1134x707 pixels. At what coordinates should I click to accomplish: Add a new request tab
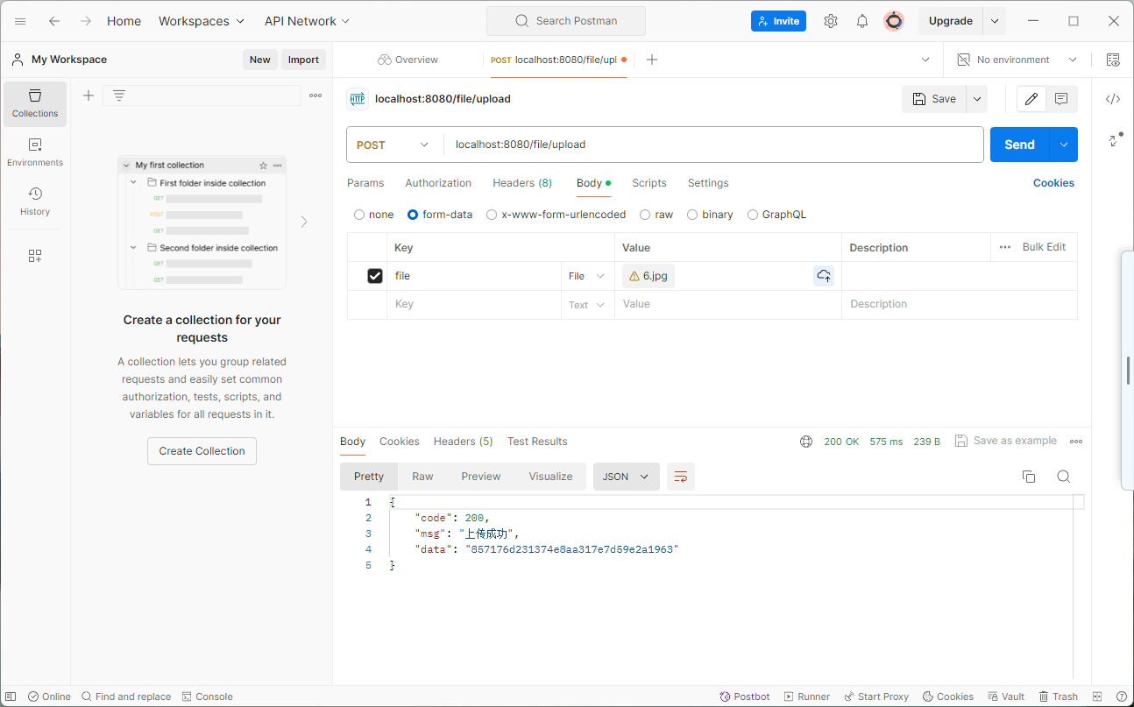click(652, 60)
